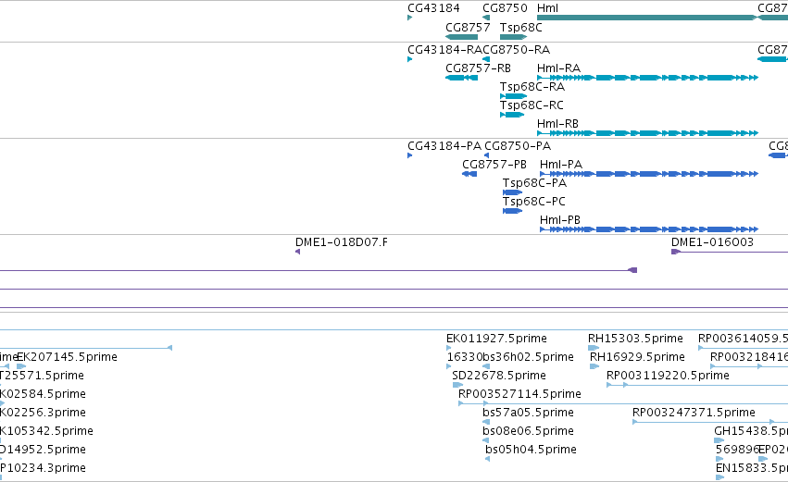
Task: Click the Hml-PB coding region glyph
Action: tap(649, 230)
